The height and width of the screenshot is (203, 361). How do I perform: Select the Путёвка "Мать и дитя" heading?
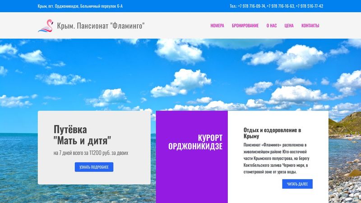pos(82,135)
